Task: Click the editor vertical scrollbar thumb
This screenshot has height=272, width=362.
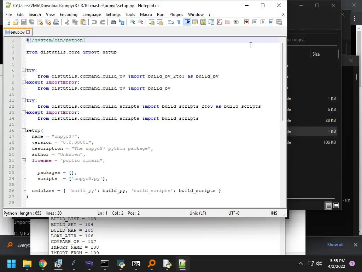Action: pos(283,81)
